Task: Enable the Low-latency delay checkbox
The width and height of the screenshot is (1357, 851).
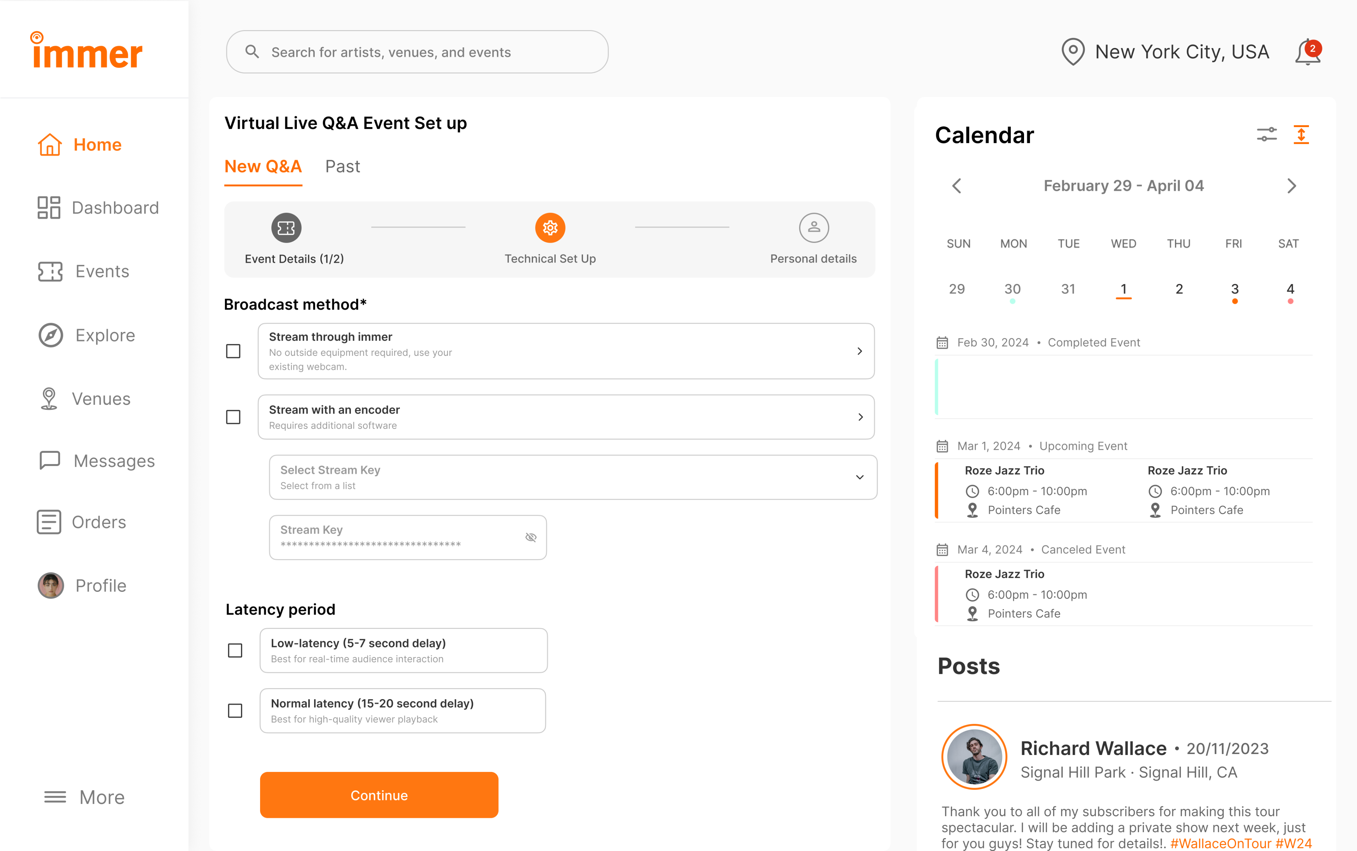Action: click(x=235, y=651)
